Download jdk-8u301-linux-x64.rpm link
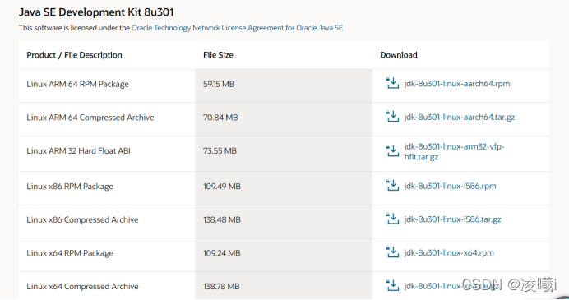569x300 pixels. 449,253
